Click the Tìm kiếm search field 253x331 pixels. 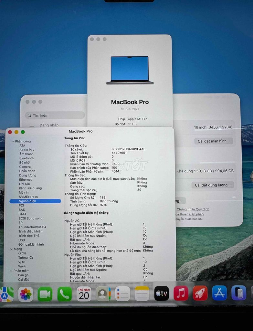pos(55,115)
